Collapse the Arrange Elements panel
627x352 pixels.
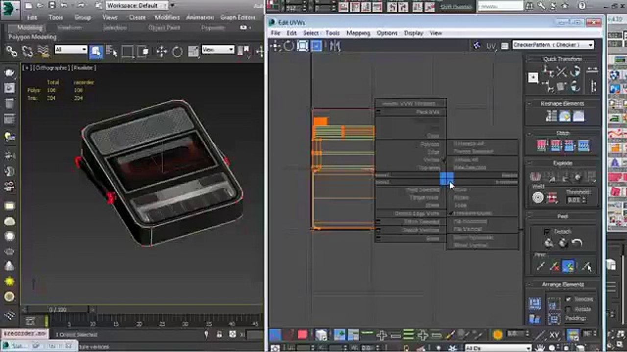click(530, 285)
